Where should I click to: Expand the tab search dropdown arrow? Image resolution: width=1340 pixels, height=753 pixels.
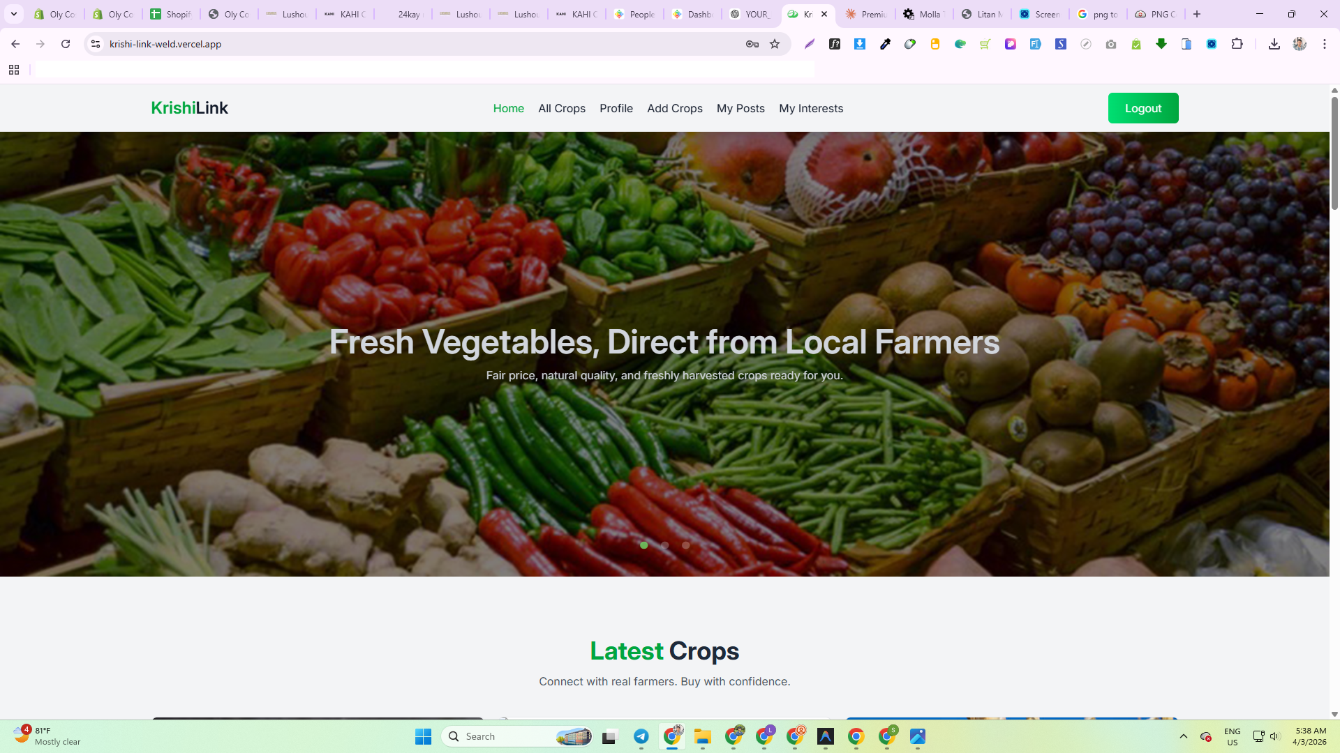[x=14, y=14]
